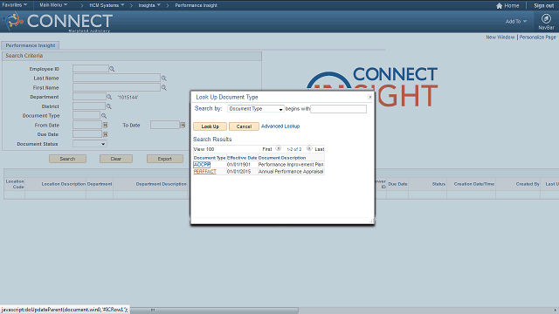Click the Look Up button
This screenshot has height=314, width=559.
(210, 126)
